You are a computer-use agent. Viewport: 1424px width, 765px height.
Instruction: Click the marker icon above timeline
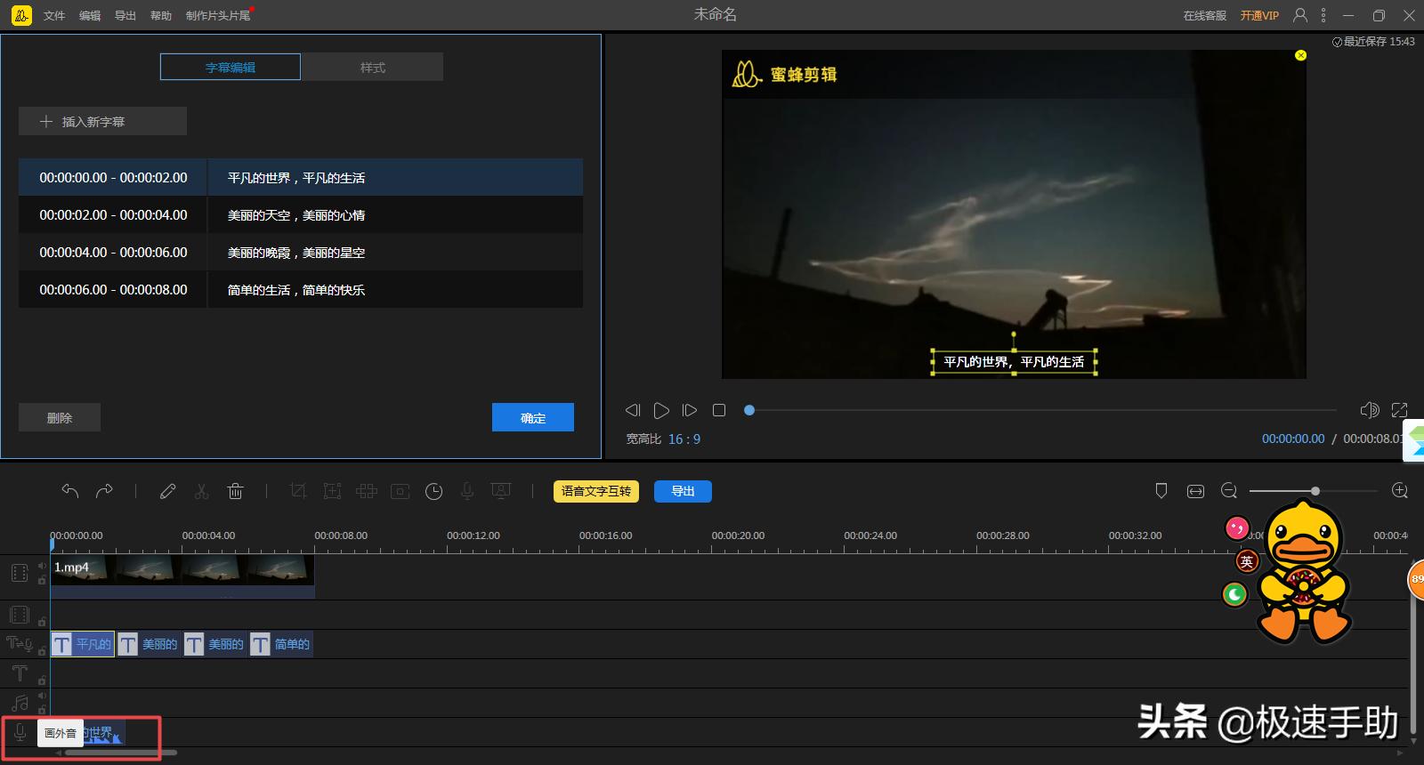(x=1161, y=491)
